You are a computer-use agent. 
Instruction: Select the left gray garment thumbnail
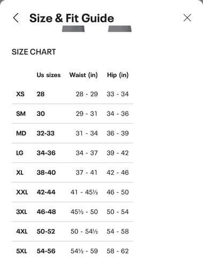click(x=73, y=29)
